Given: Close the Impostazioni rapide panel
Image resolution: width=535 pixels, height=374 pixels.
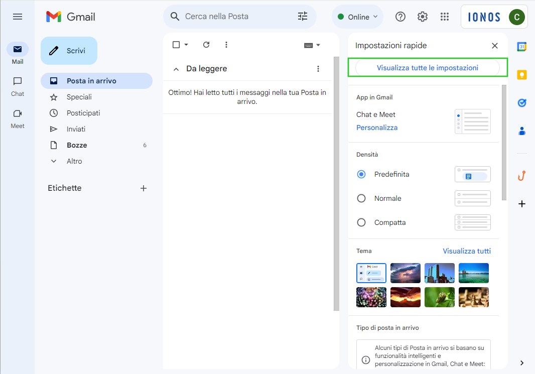Looking at the screenshot, I should click(x=495, y=46).
